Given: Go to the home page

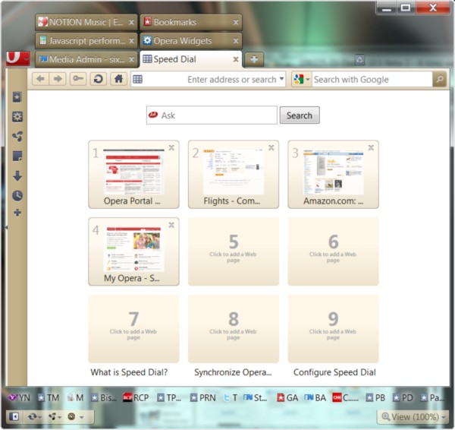Looking at the screenshot, I should tap(118, 79).
